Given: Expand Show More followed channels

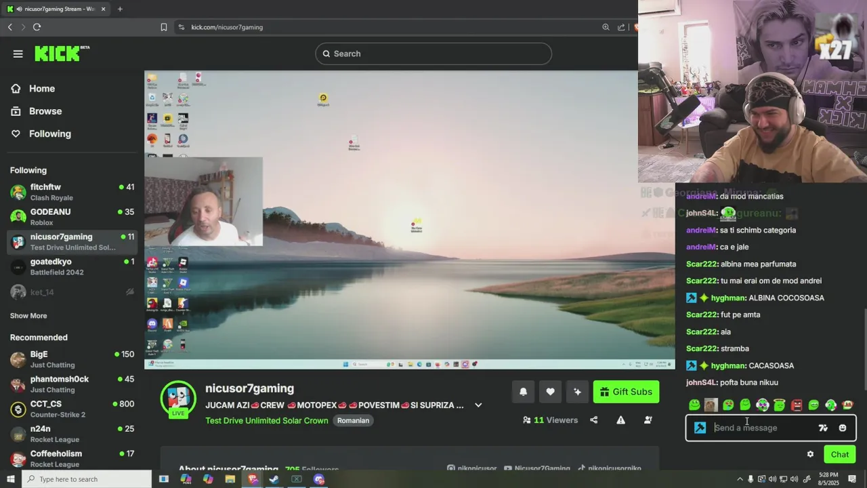Looking at the screenshot, I should pyautogui.click(x=28, y=316).
